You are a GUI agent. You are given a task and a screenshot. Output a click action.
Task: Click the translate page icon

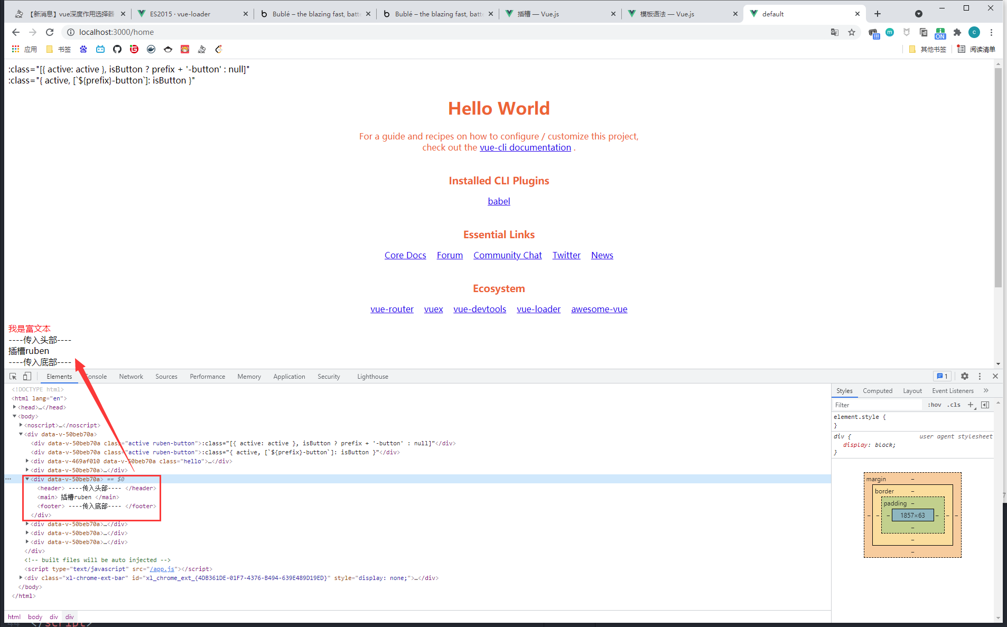click(835, 32)
